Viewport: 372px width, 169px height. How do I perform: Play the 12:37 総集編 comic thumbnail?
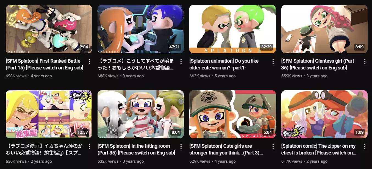point(49,114)
